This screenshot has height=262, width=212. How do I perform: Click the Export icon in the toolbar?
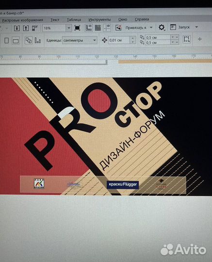click(26, 28)
